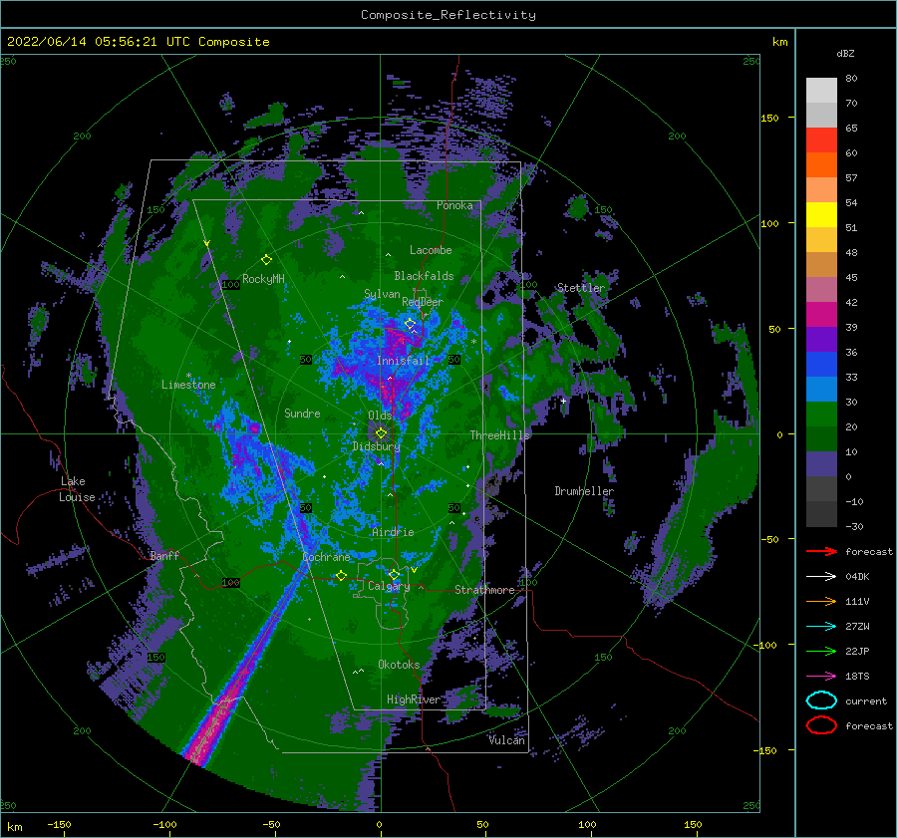Click the cyan current ellipse legend icon
This screenshot has width=897, height=838.
[x=821, y=700]
